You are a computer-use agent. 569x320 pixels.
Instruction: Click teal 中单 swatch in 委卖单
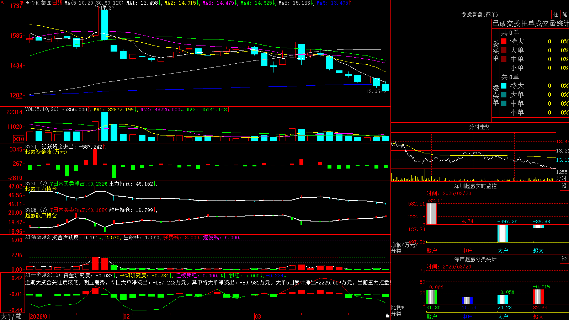click(x=504, y=103)
